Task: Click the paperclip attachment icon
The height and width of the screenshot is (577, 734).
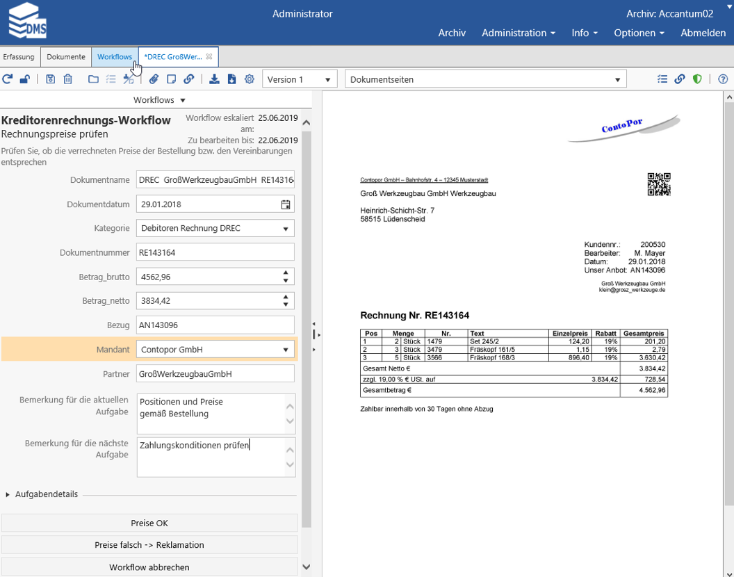Action: (154, 79)
